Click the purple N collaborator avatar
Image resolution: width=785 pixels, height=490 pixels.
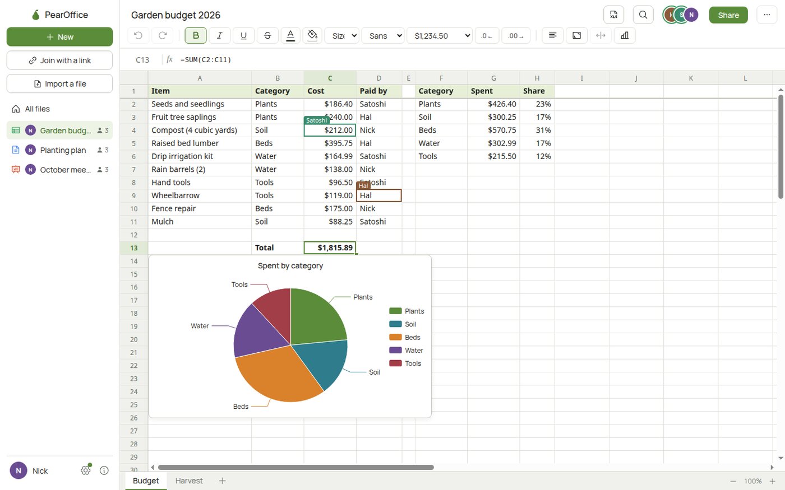(x=691, y=15)
